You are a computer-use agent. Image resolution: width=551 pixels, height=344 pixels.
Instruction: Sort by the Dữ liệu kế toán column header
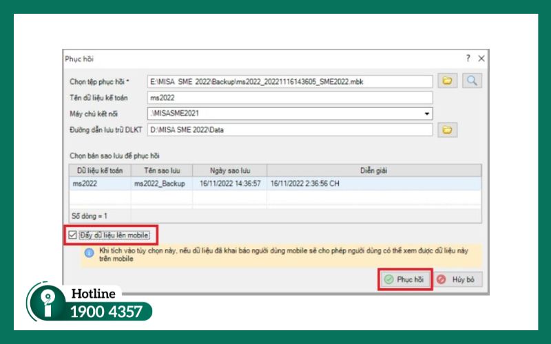[x=100, y=170]
